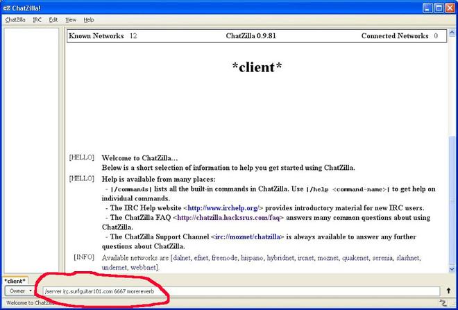Open the chatzilla.hacksrus.com/faq link
The image size is (458, 310).
pos(228,218)
